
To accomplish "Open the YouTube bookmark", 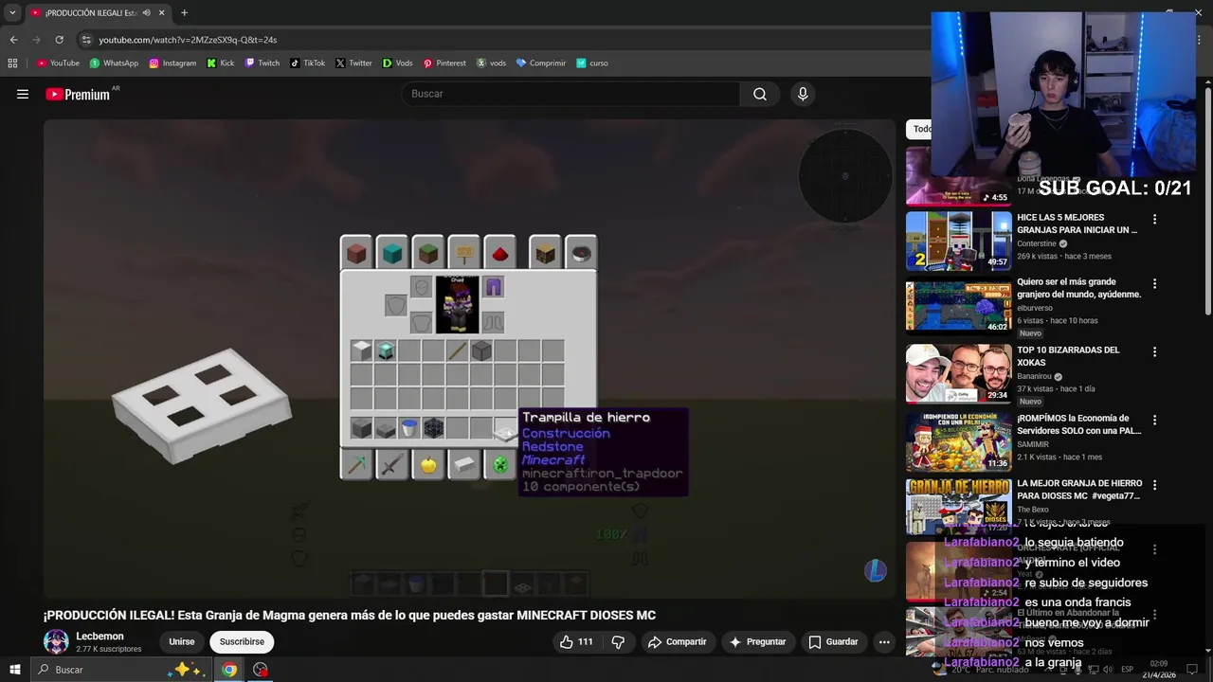I will [x=58, y=63].
